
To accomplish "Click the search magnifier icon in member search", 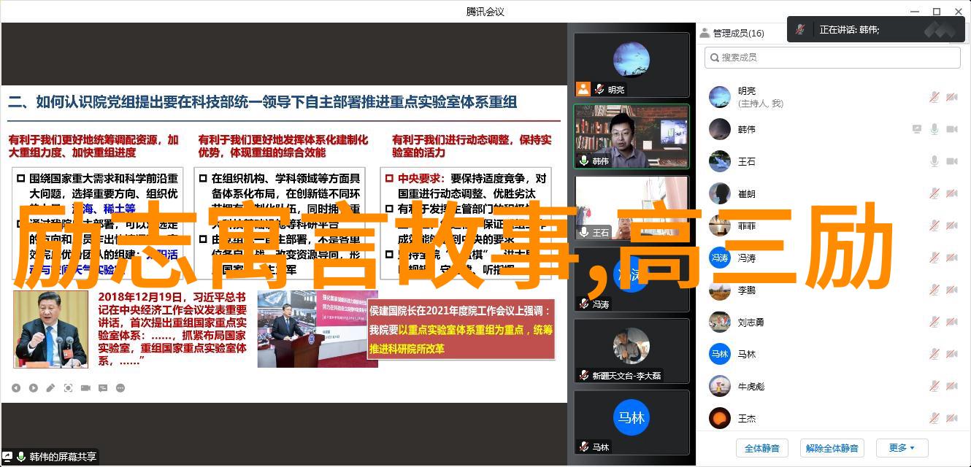I will coord(713,57).
